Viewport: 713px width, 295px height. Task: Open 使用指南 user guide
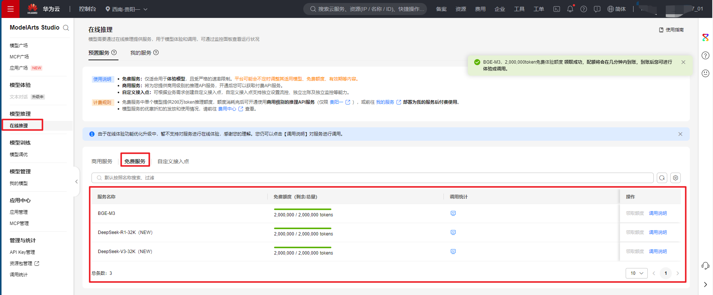[x=671, y=30]
